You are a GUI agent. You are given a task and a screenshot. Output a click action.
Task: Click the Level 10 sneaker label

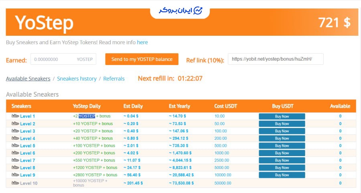point(28,183)
